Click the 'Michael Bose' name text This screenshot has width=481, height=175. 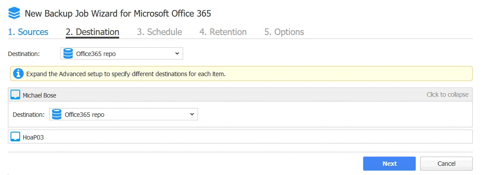[x=39, y=95]
